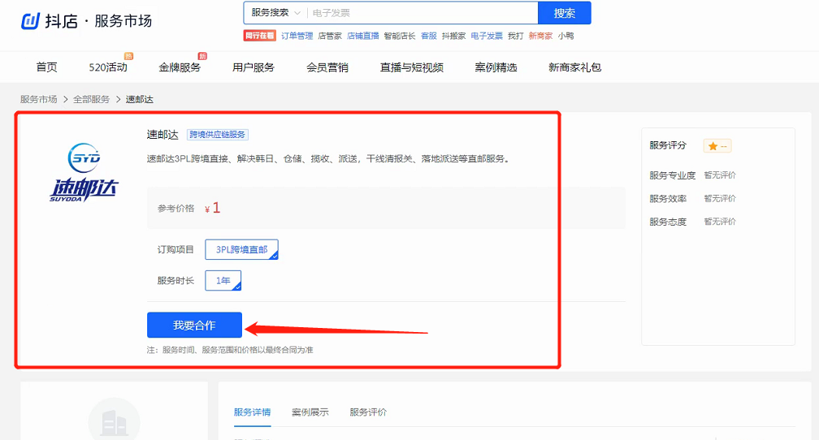Open the 电子发票 quick link
Image resolution: width=819 pixels, height=440 pixels.
(486, 36)
